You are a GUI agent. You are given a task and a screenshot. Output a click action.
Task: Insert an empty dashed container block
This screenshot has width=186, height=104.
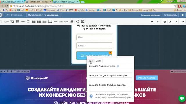point(28,21)
